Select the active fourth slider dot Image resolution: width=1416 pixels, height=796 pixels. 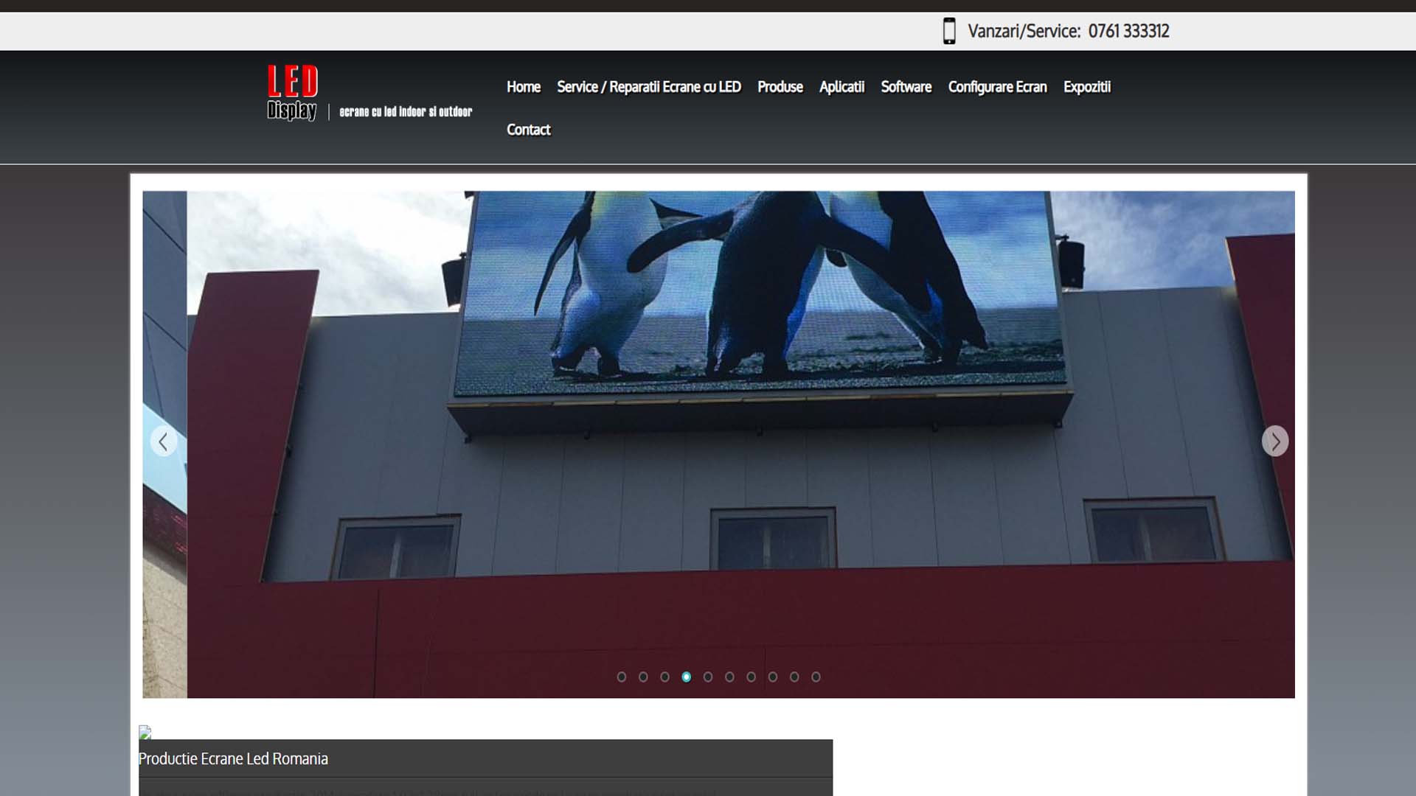click(687, 677)
